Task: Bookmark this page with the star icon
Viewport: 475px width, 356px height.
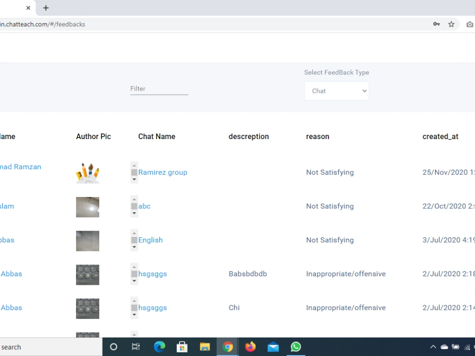Action: (x=451, y=24)
